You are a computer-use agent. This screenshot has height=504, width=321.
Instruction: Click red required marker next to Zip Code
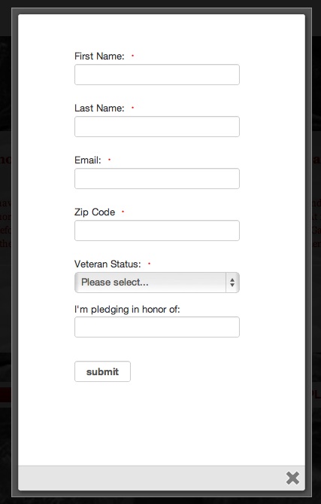(x=123, y=212)
